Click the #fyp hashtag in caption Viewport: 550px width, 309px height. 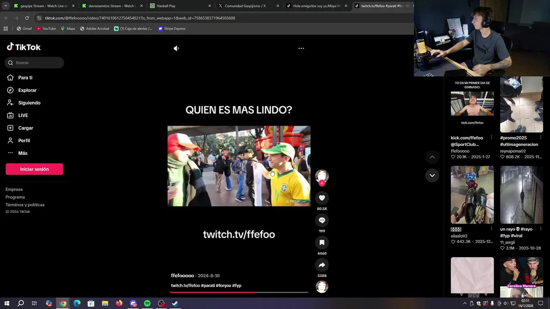(x=237, y=285)
